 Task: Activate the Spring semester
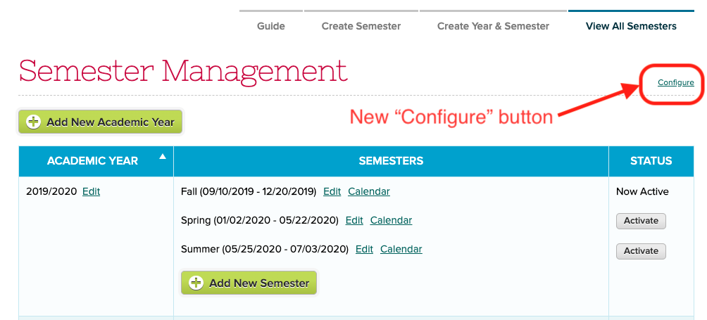pos(641,221)
